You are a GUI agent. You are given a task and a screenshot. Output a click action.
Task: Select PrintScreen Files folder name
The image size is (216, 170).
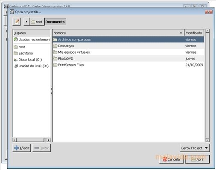(71, 65)
